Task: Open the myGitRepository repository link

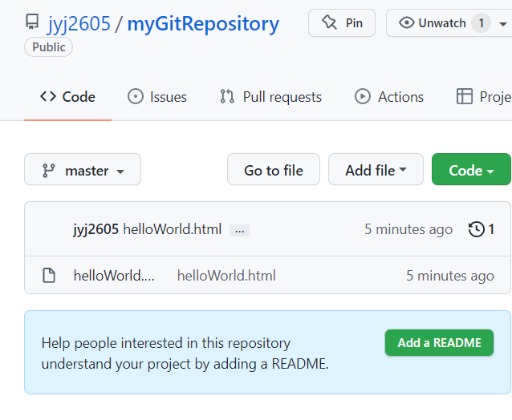Action: click(203, 24)
